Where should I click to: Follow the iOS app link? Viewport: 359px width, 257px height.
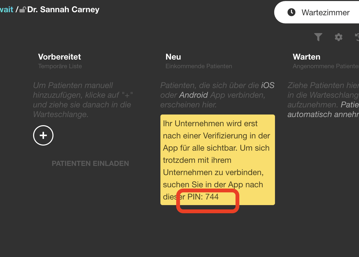coord(268,85)
